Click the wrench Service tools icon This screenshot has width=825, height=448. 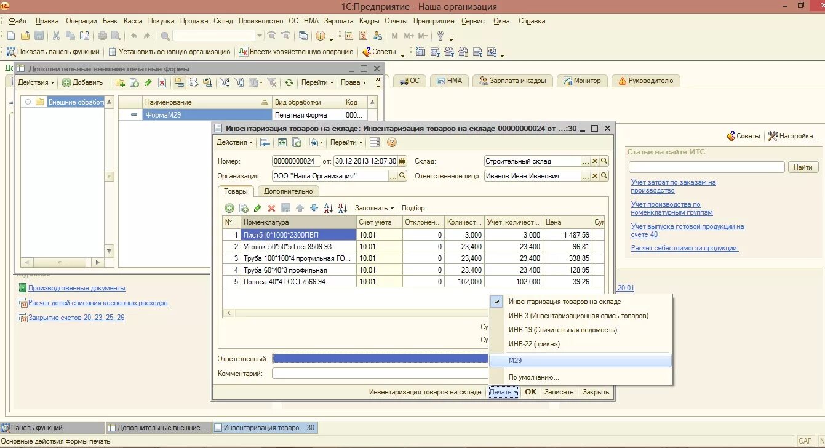click(x=440, y=36)
